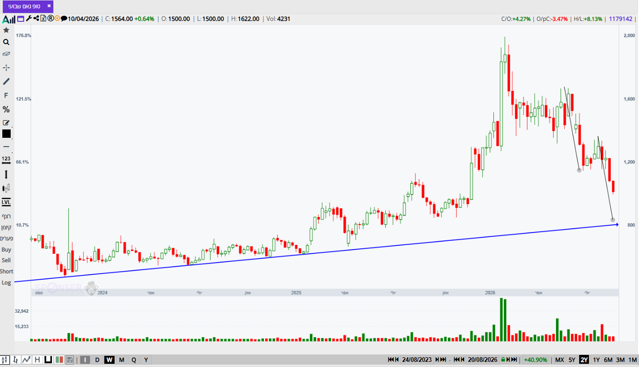Toggle the Log scale option
The height and width of the screenshot is (367, 639).
(x=6, y=283)
